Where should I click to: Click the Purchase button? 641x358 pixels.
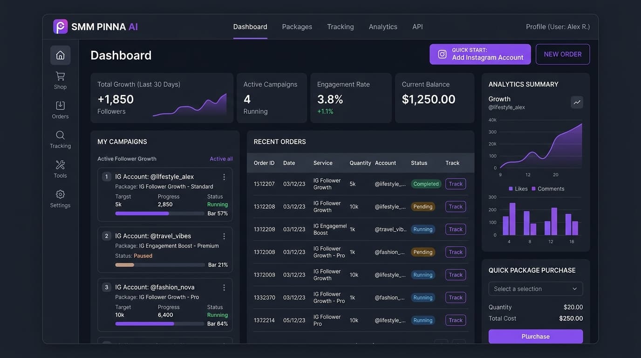536,337
